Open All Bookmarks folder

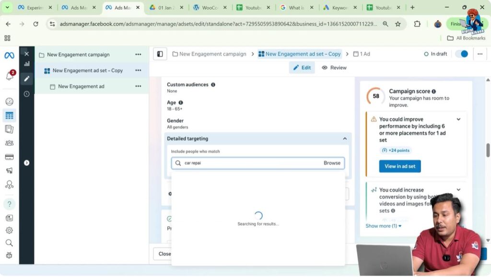tap(466, 38)
